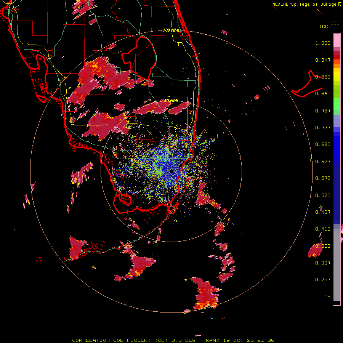The height and width of the screenshot is (343, 343).
Task: Select the 0.627 scale value
Action: point(323,162)
